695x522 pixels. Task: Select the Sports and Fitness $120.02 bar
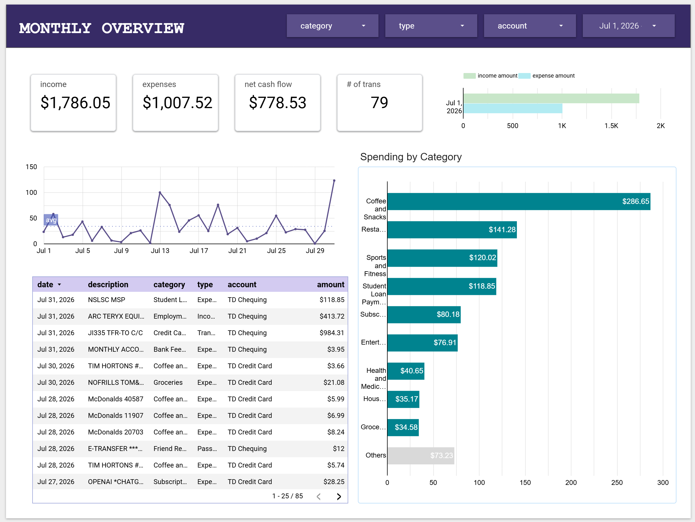click(442, 258)
